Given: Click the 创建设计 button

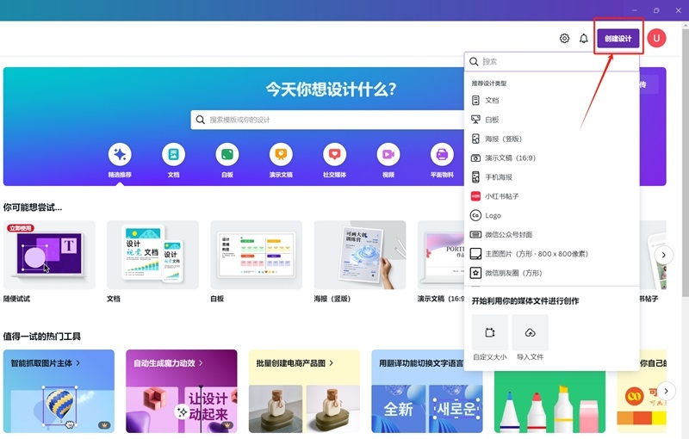Looking at the screenshot, I should pos(618,38).
